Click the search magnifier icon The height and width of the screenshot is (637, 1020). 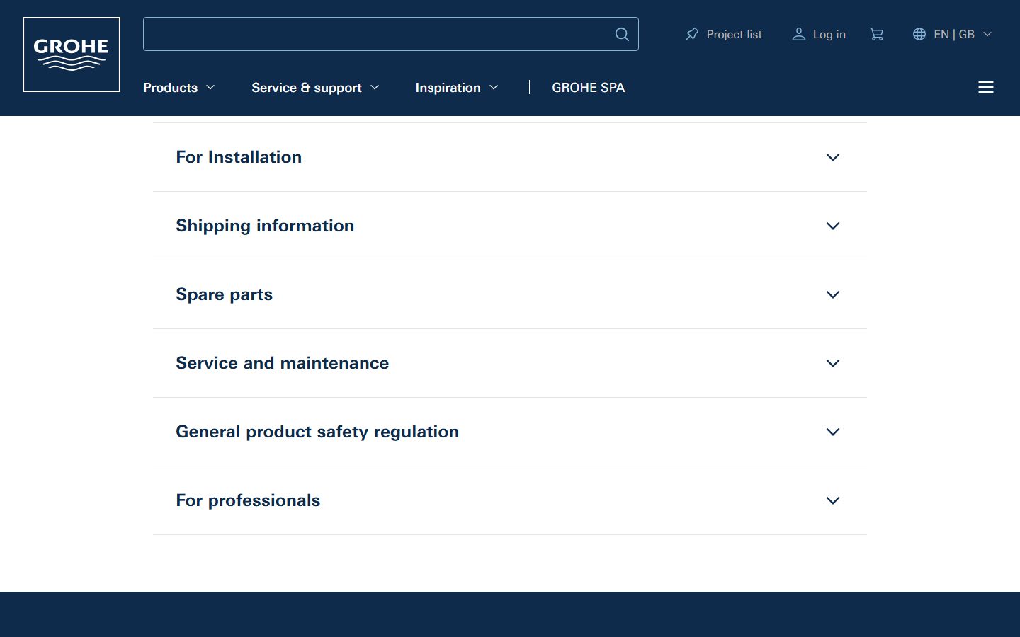click(622, 34)
